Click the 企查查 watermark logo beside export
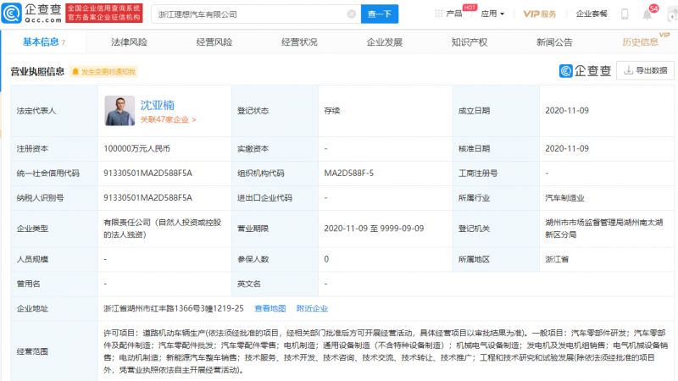 click(584, 71)
